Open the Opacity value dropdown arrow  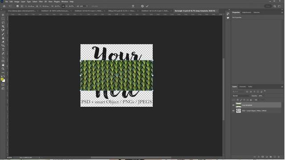coord(264,96)
